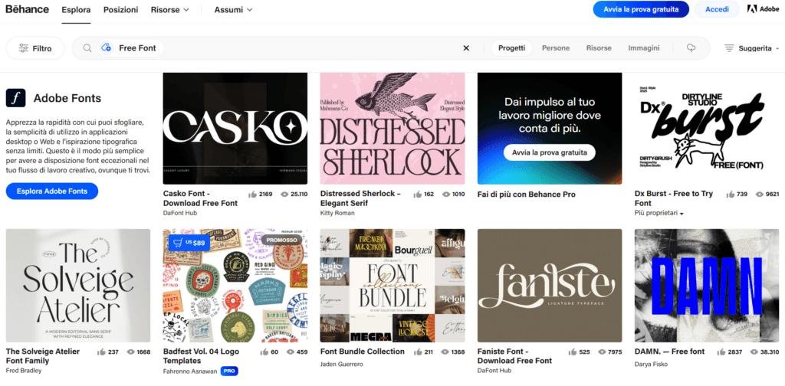Screen dimensions: 785x386
Task: Click the magnifying glass search icon
Action: (87, 48)
